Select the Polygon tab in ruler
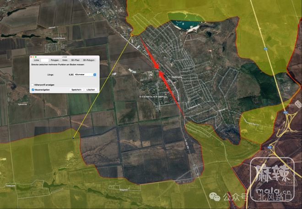The width and height of the screenshot is (302, 209). (54, 60)
